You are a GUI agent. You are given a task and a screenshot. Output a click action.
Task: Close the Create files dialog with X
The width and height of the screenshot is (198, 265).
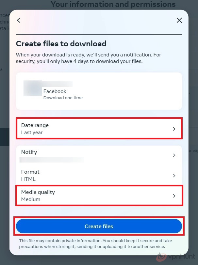click(179, 20)
